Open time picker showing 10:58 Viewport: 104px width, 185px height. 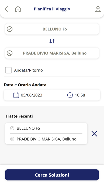[76, 95]
